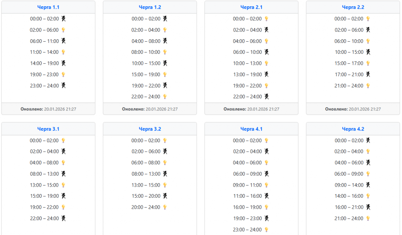Select the Черга 4.1 heading link
The height and width of the screenshot is (235, 402).
[x=251, y=129]
